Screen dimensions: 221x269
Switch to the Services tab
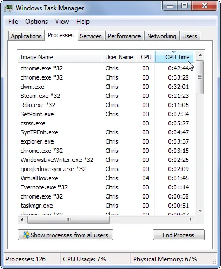coord(91,36)
